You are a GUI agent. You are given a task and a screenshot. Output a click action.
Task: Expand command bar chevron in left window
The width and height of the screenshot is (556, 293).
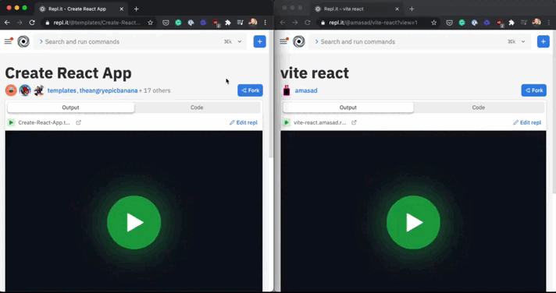pos(240,41)
